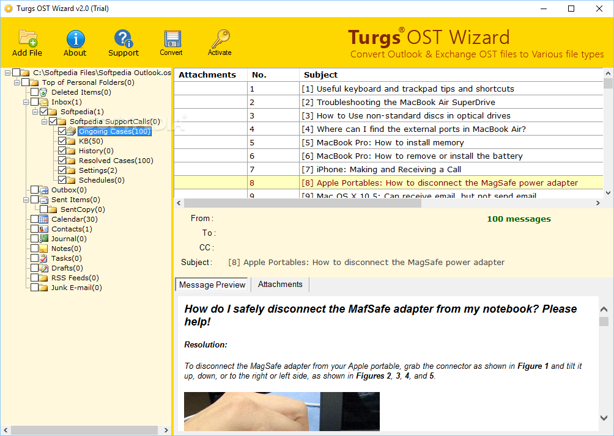614x436 pixels.
Task: Collapse the Softpedia(1) tree node
Action: coord(35,112)
